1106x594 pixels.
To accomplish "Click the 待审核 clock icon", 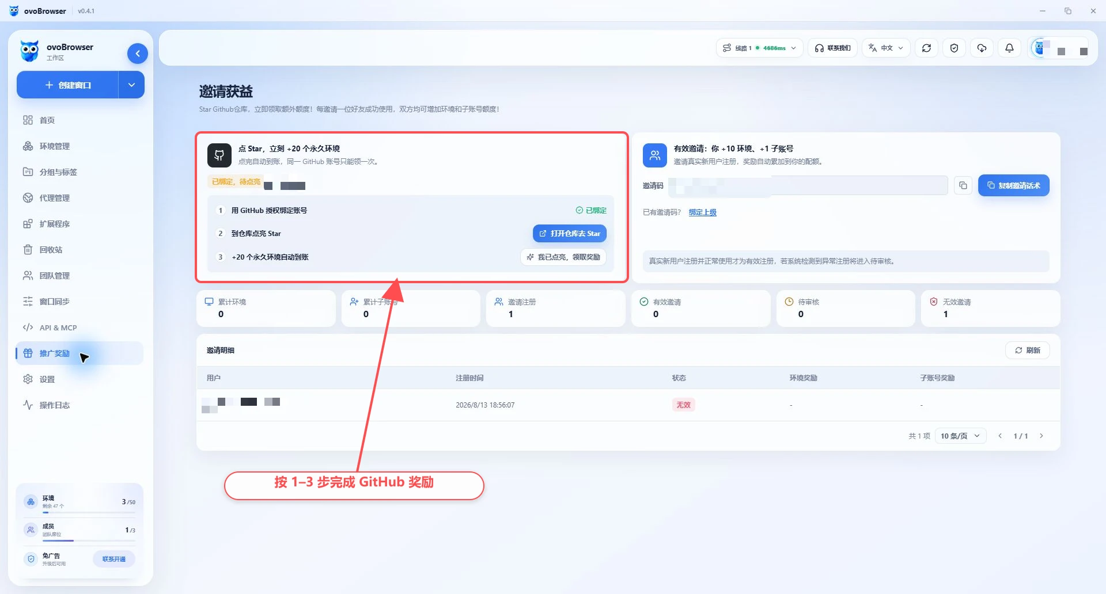I will 789,302.
